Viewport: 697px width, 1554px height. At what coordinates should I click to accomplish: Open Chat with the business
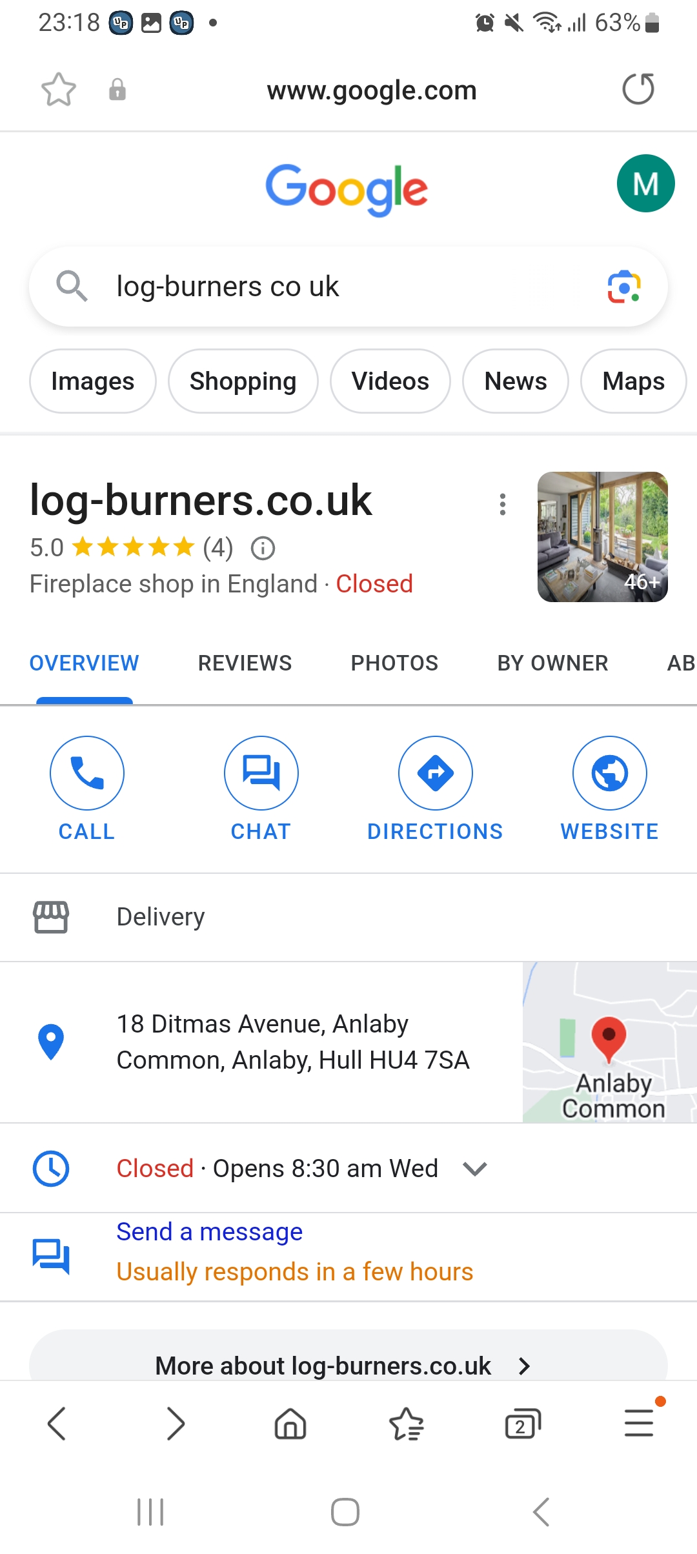[261, 772]
